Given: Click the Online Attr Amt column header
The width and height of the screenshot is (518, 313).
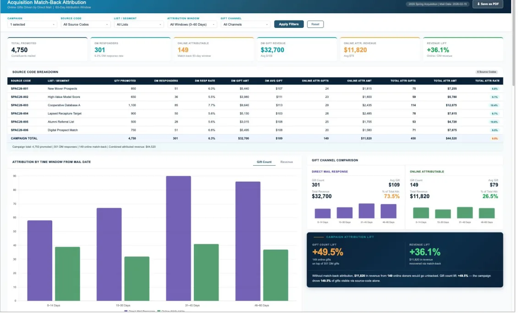Looking at the screenshot, I should pyautogui.click(x=359, y=81).
